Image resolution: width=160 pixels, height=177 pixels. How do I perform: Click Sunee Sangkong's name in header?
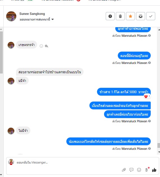pos(32,14)
